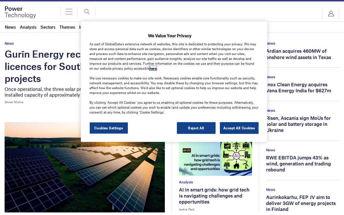This screenshot has width=344, height=215.
Task: Open the News nav item
Action: click(10, 27)
